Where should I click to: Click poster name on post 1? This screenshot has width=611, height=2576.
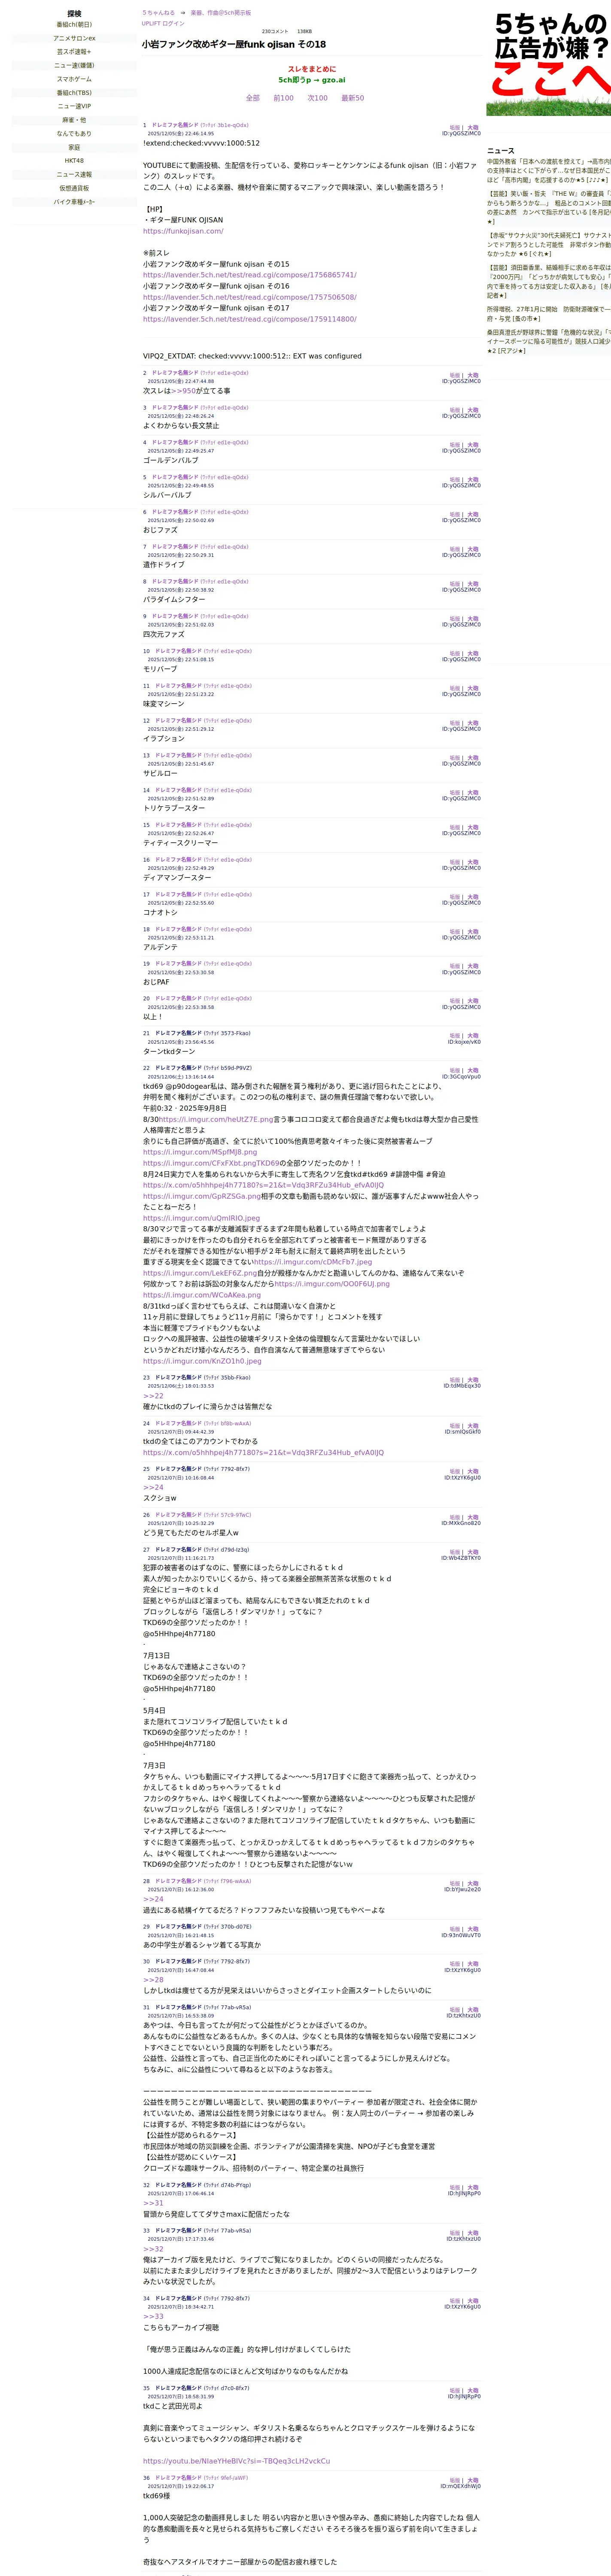pos(175,125)
